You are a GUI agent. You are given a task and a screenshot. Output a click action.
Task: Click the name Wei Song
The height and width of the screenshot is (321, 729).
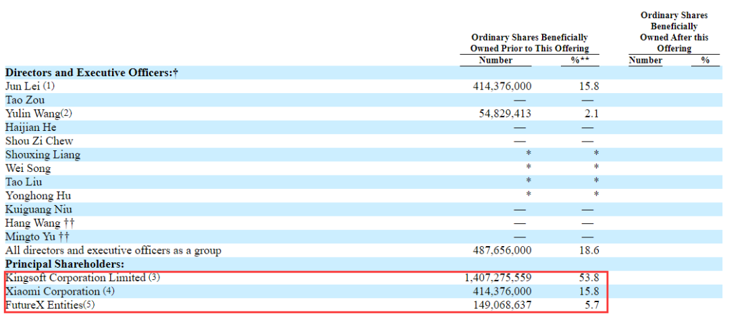click(x=28, y=168)
